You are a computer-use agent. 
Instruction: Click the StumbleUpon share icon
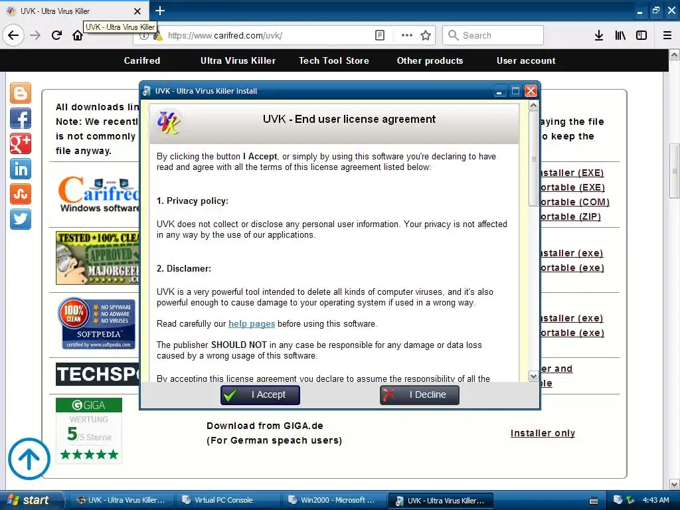tap(21, 193)
